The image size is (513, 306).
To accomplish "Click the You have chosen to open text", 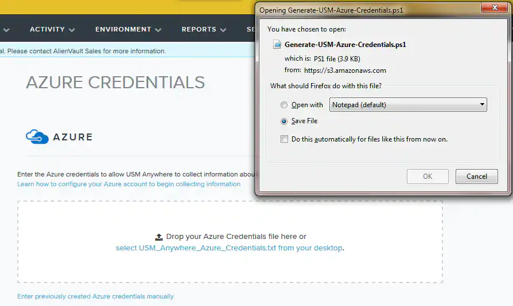I will 306,29.
